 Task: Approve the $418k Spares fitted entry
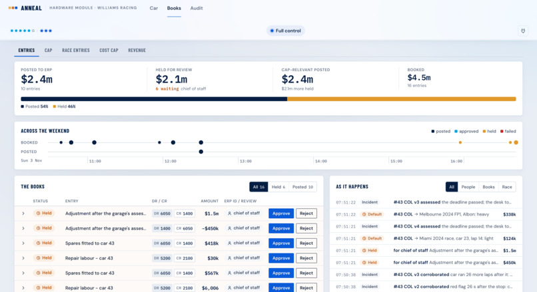click(281, 243)
